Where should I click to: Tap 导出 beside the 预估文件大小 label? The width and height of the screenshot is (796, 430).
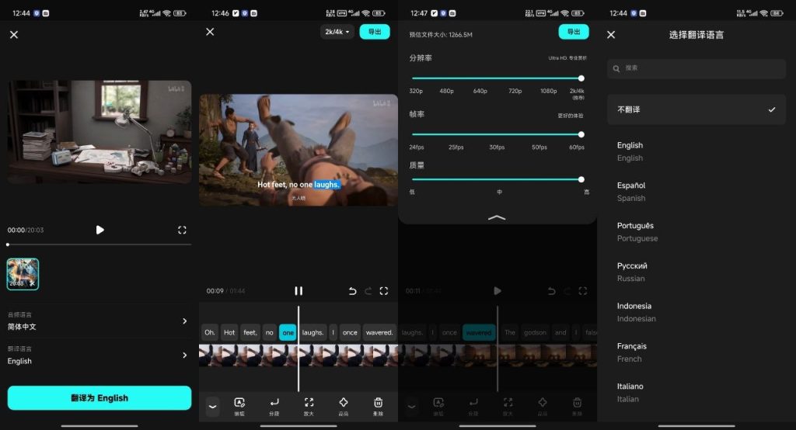574,32
